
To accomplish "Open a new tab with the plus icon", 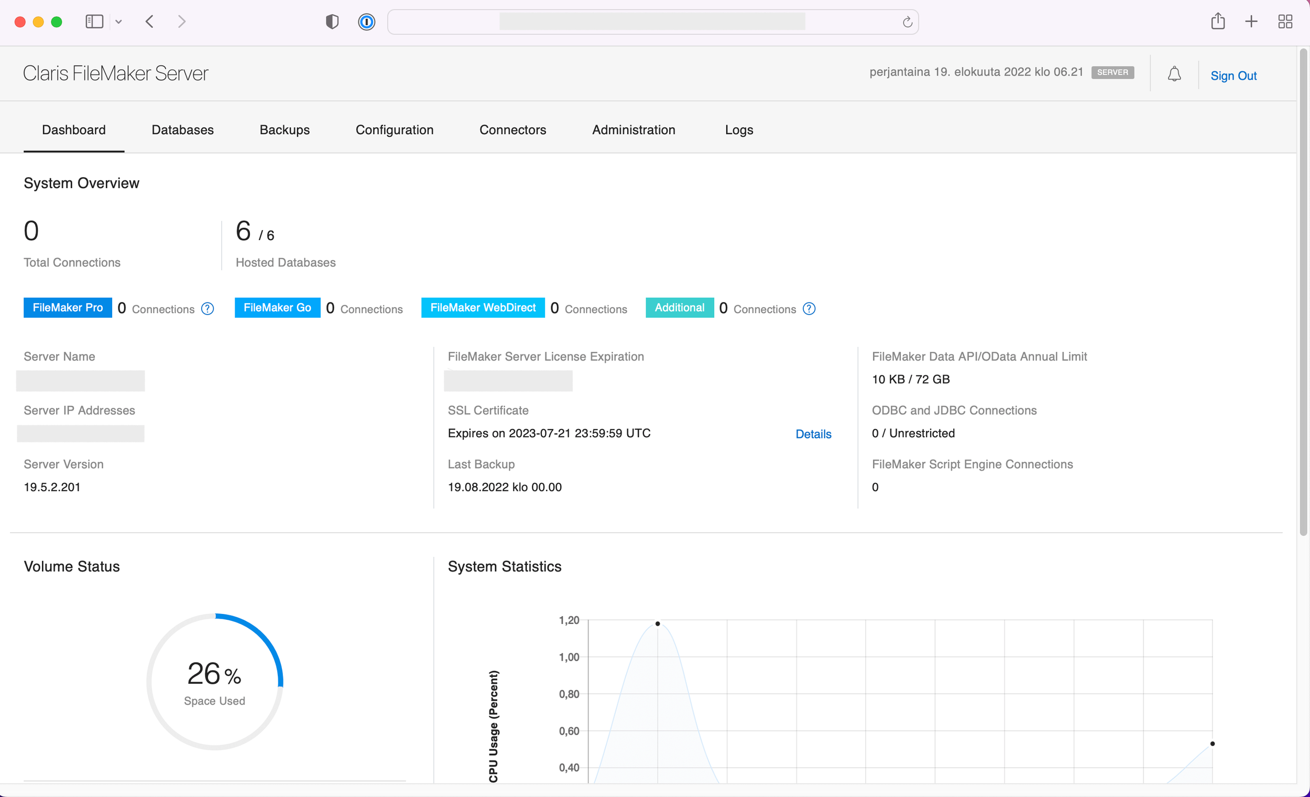I will tap(1251, 22).
